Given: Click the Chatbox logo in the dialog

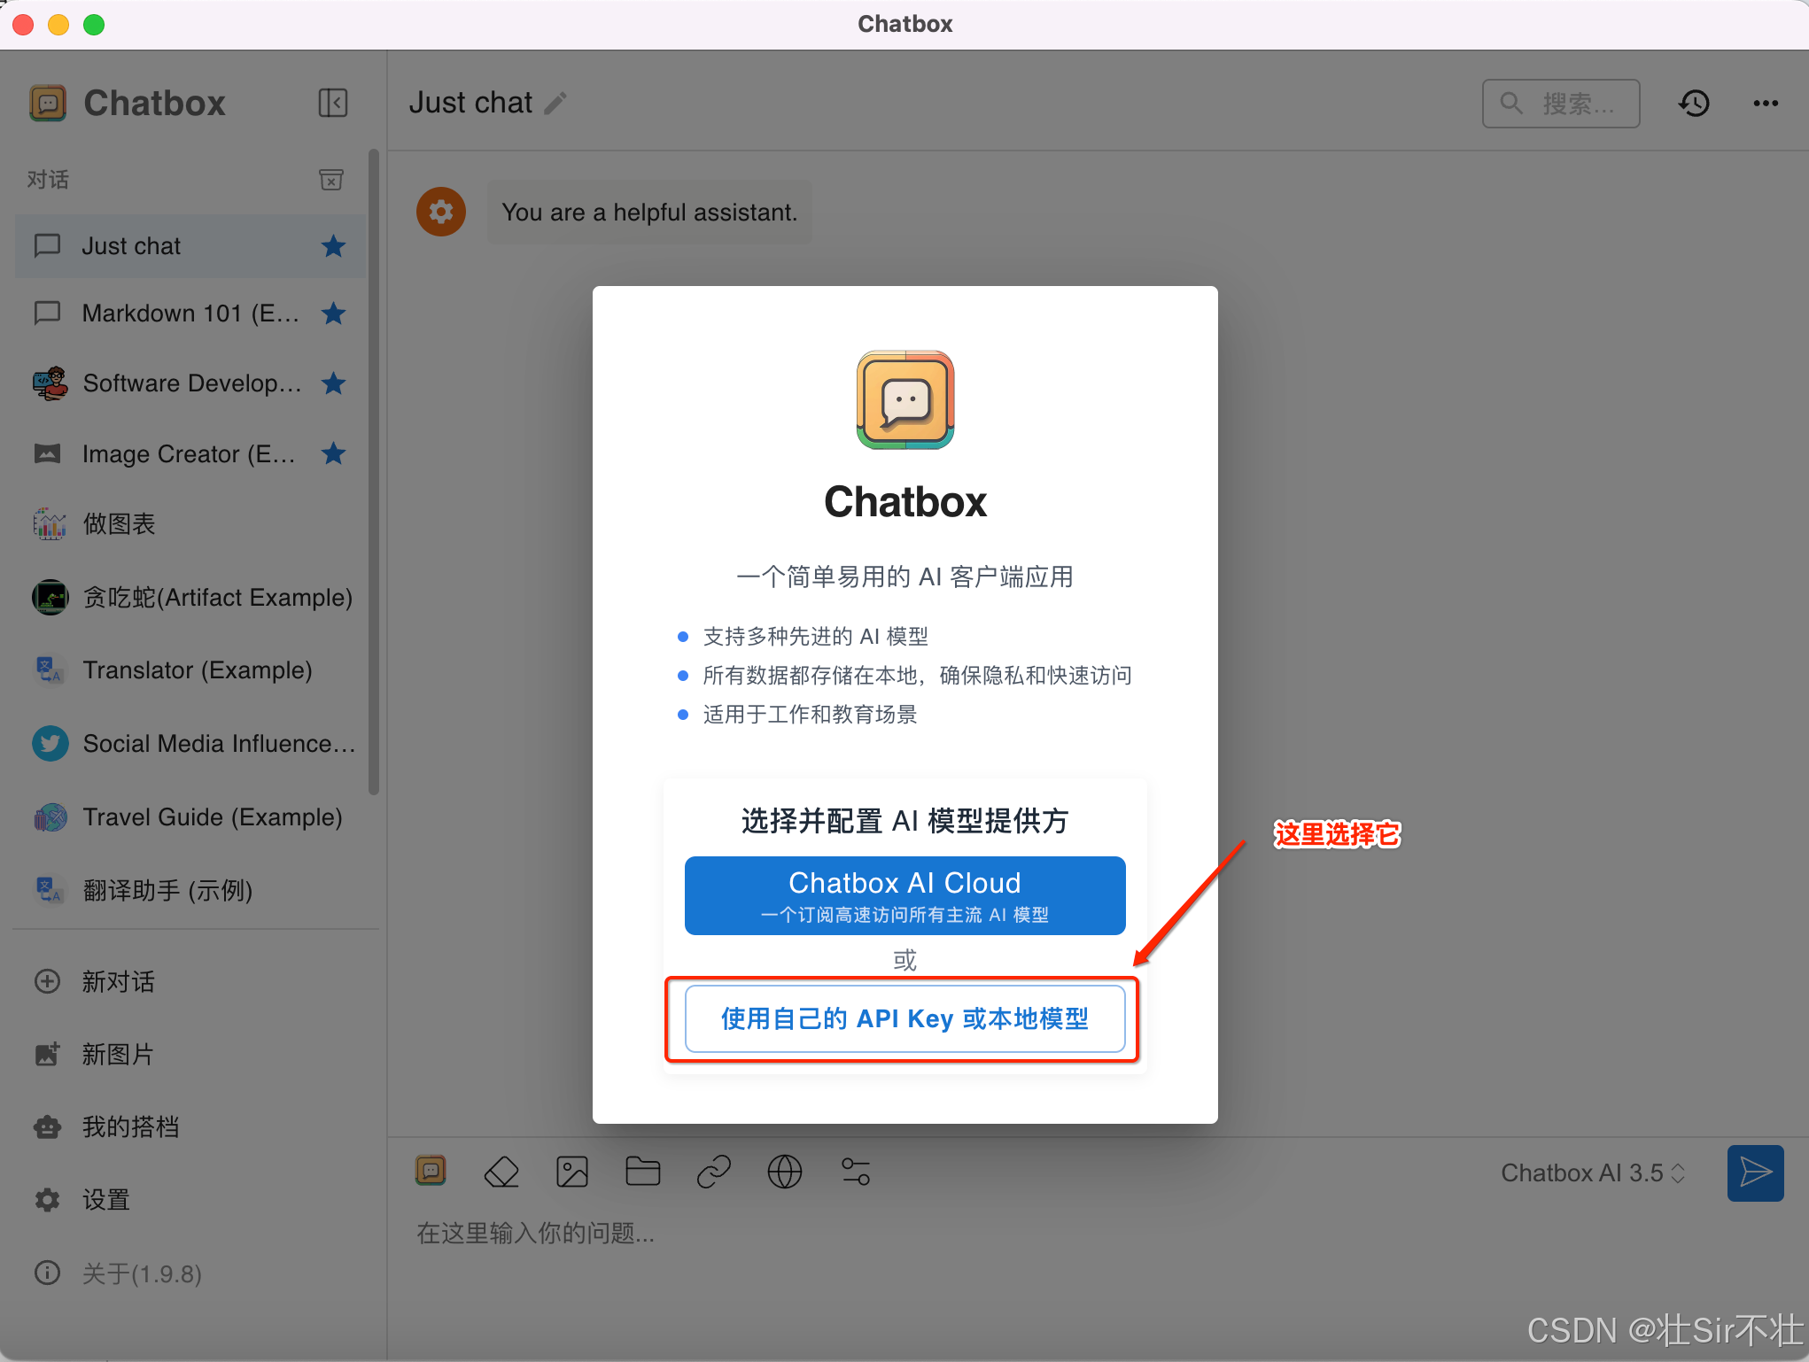Looking at the screenshot, I should click(x=904, y=399).
